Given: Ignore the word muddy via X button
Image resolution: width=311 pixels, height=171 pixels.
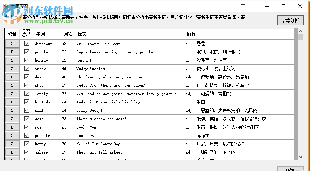Looking at the screenshot, I should click(x=12, y=69).
